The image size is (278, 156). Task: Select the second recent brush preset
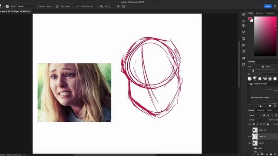point(255,78)
